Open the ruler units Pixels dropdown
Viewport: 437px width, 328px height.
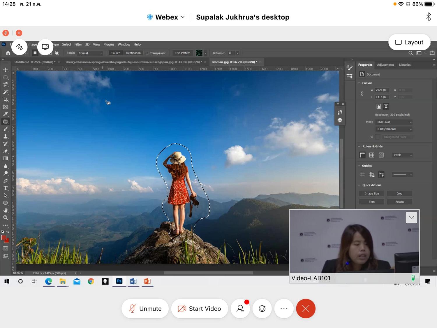click(x=402, y=155)
